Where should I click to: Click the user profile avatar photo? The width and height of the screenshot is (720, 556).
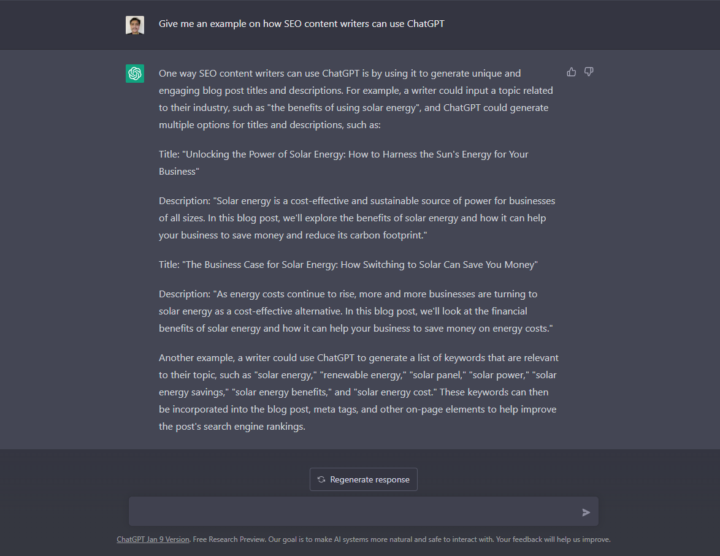[x=135, y=25]
